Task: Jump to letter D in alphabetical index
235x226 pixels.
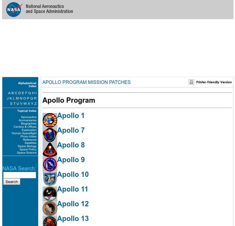Action: [20, 93]
